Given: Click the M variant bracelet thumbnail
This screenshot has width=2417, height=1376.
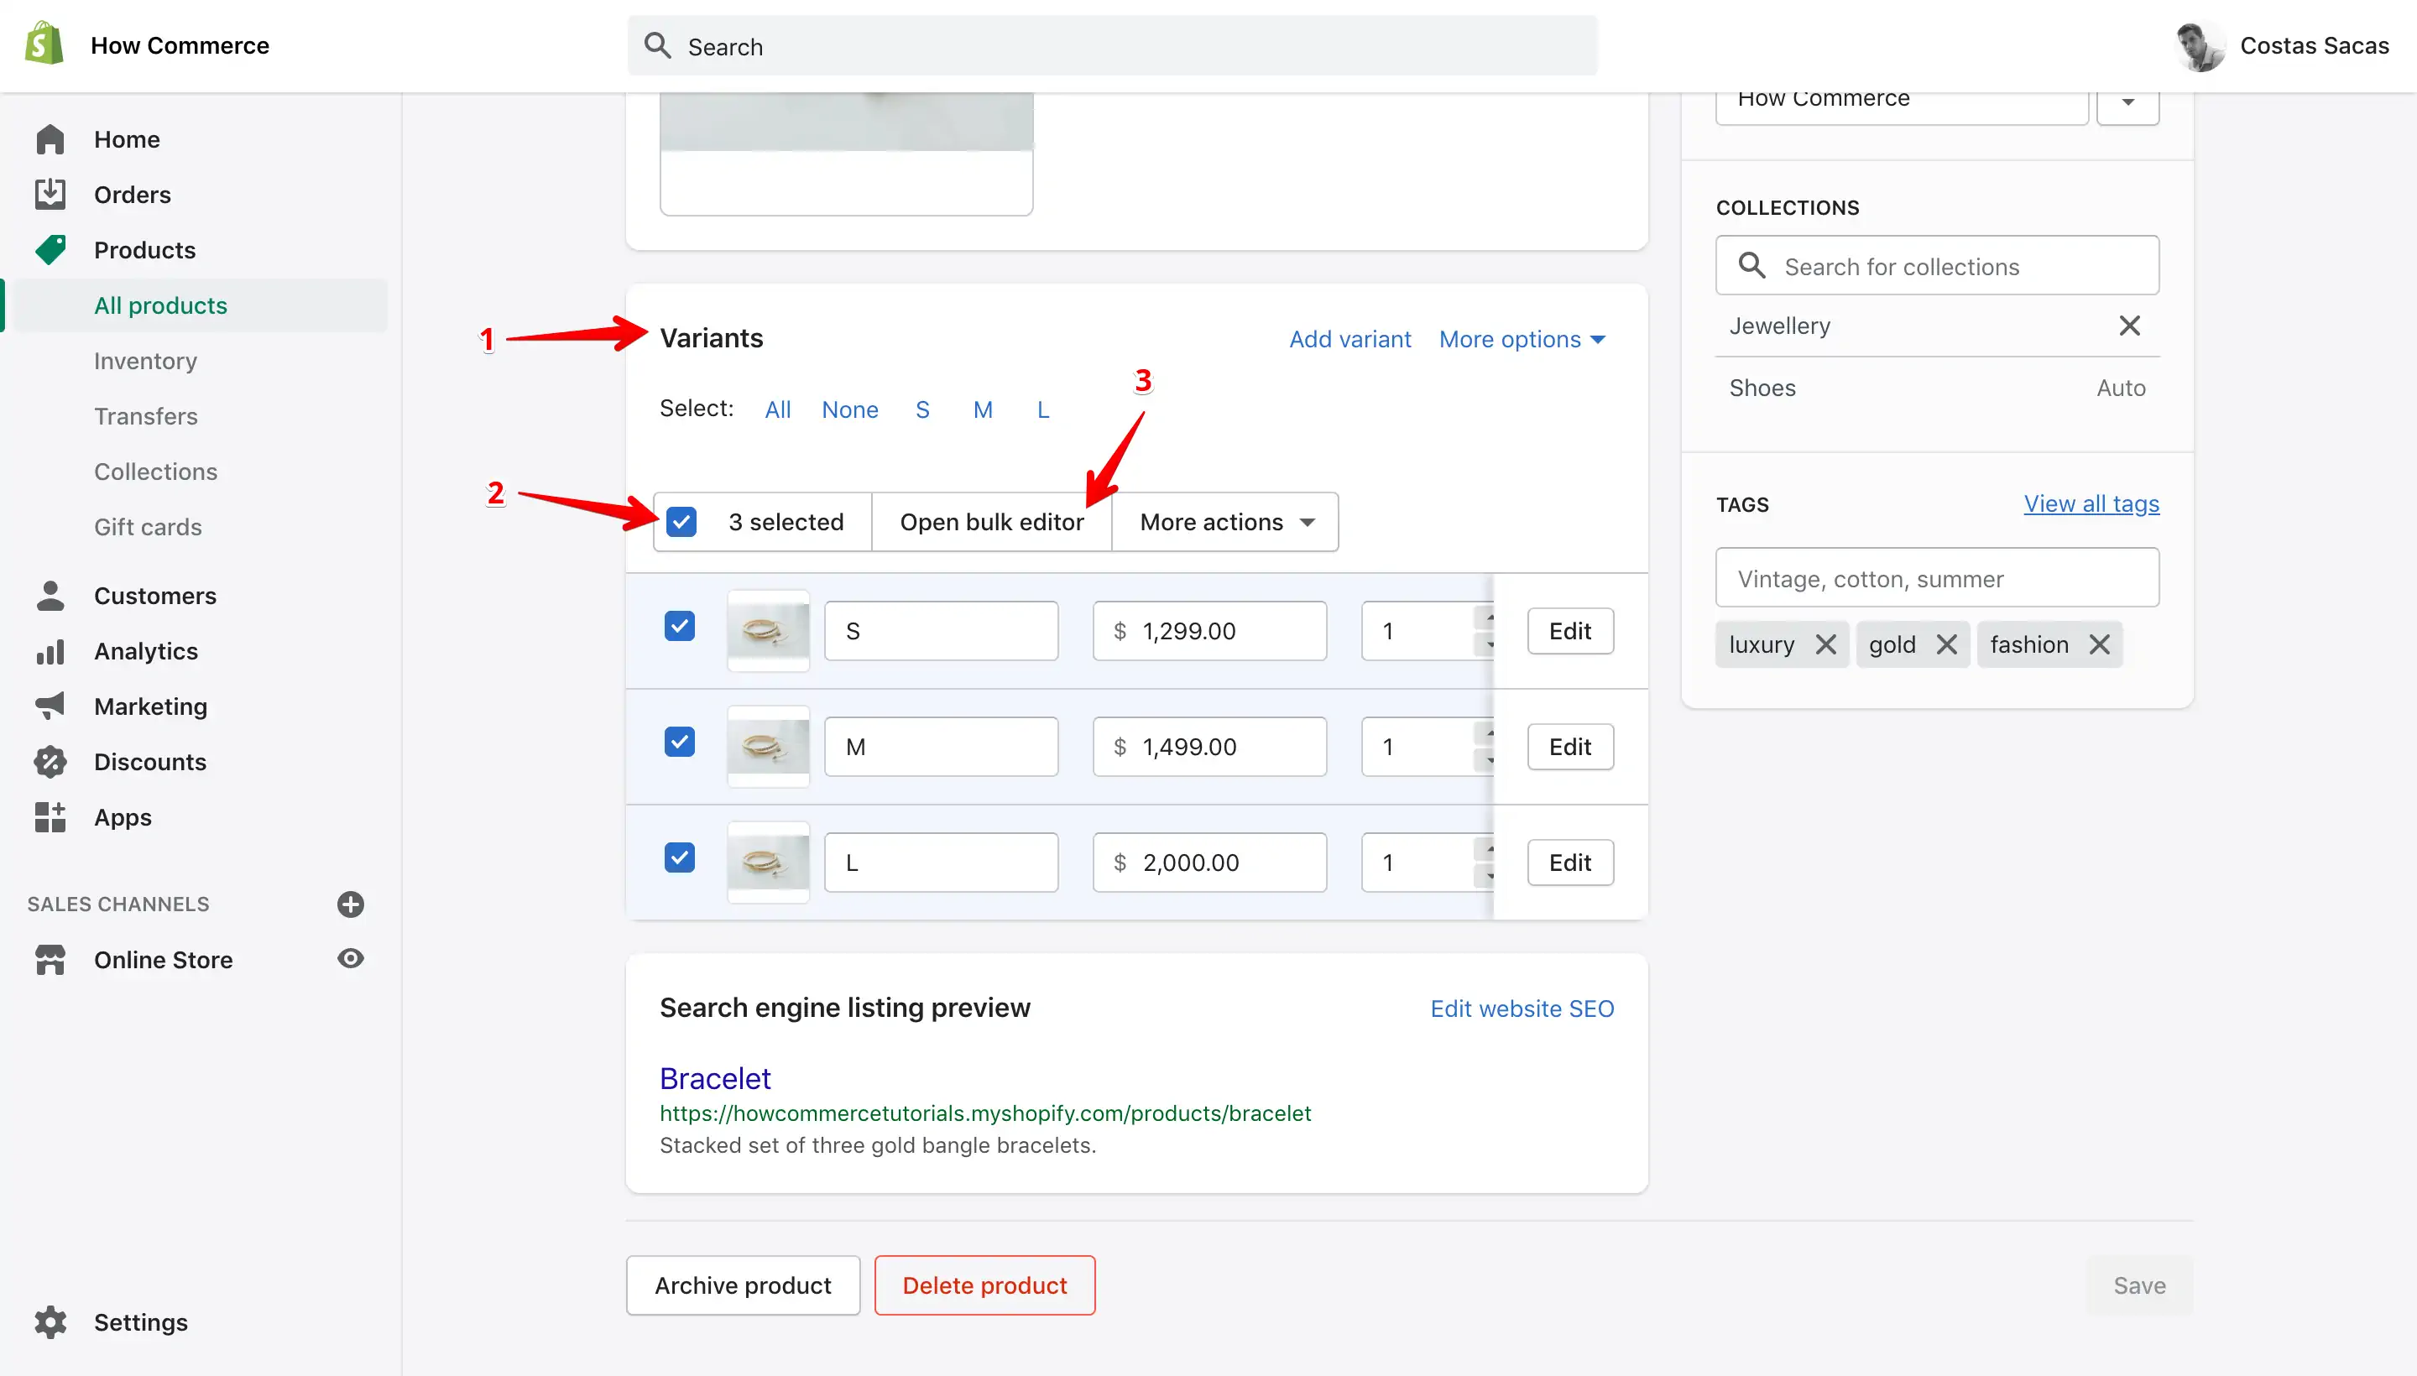Looking at the screenshot, I should point(769,747).
